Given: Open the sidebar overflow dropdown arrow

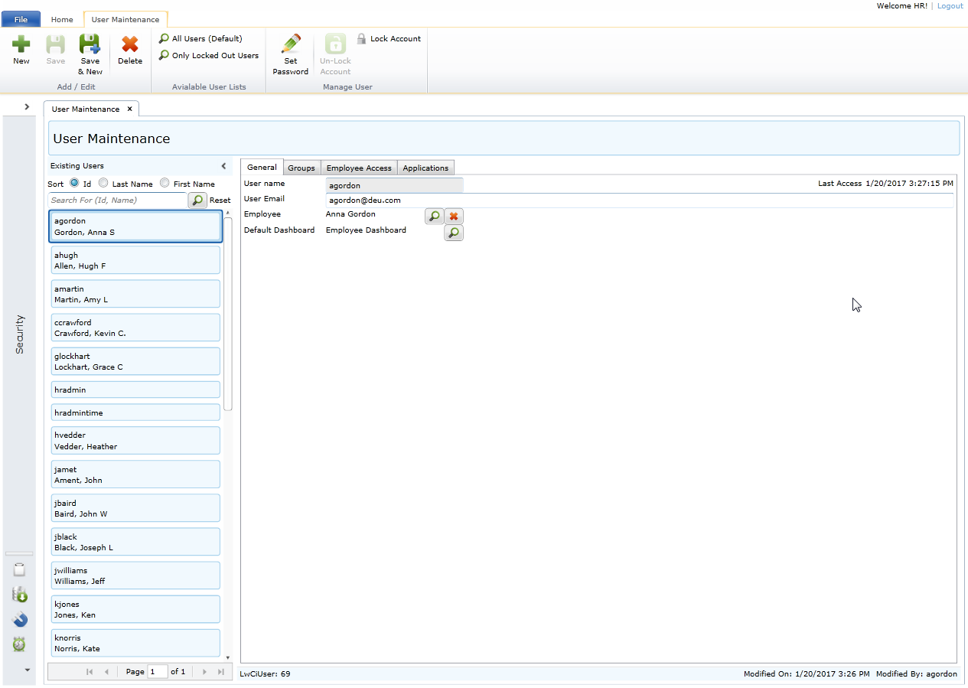Looking at the screenshot, I should (27, 670).
